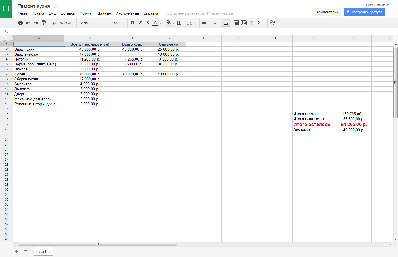Open the Справка menu
Viewport: 398px width, 257px height.
[x=151, y=13]
